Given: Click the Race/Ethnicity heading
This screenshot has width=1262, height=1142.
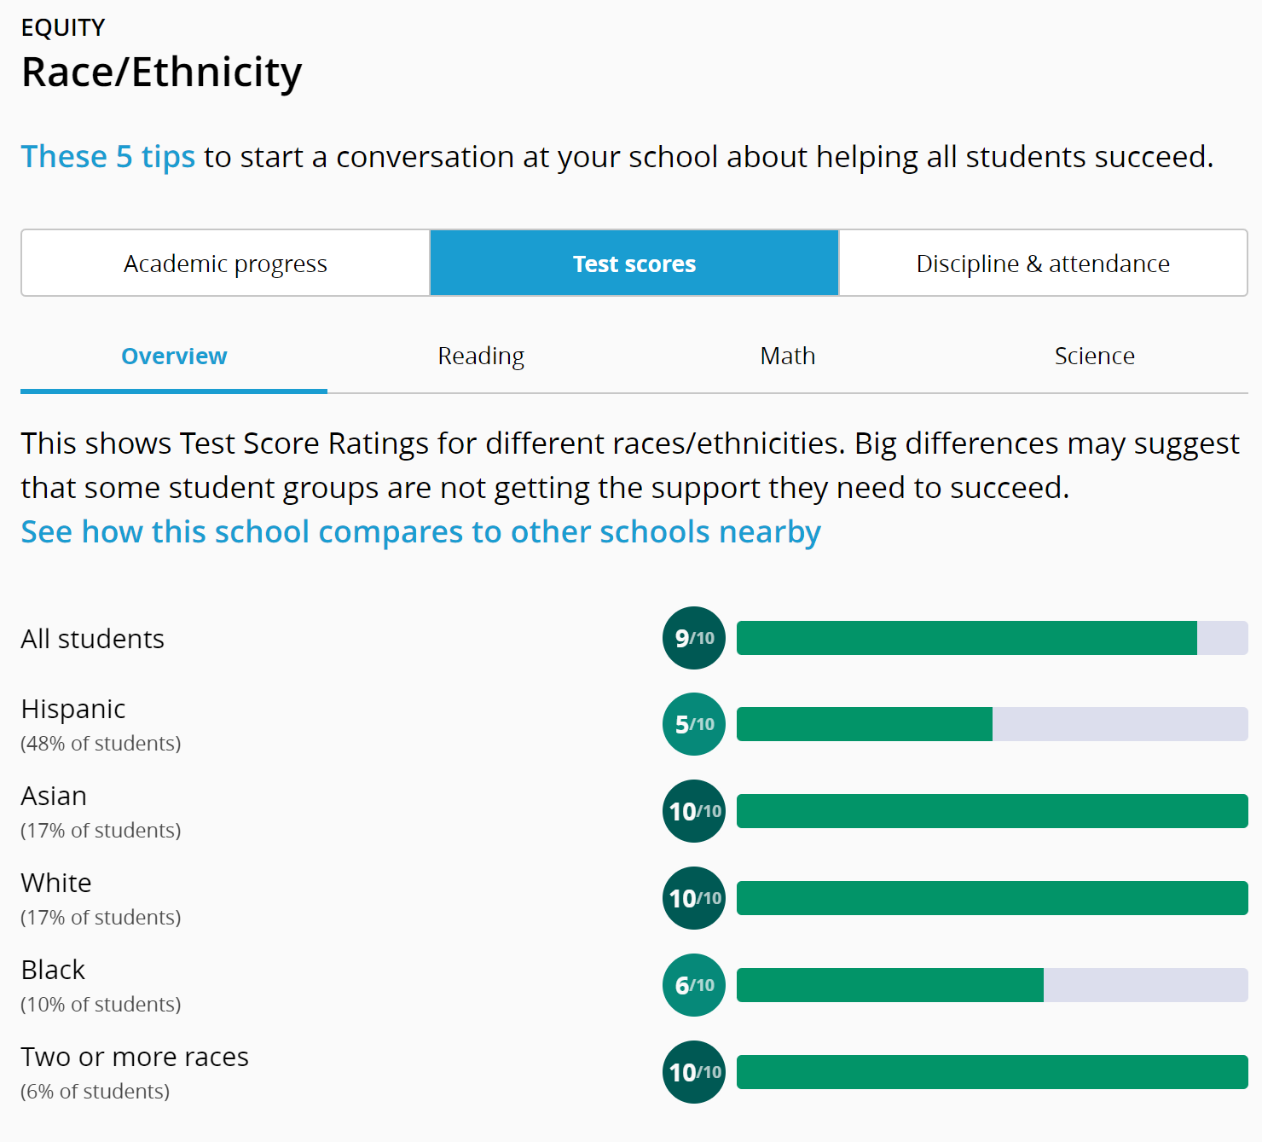Looking at the screenshot, I should click(x=161, y=72).
